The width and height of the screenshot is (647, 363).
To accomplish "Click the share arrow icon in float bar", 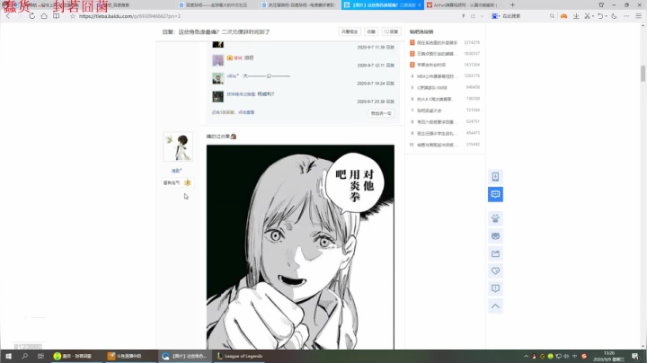I will [x=495, y=253].
